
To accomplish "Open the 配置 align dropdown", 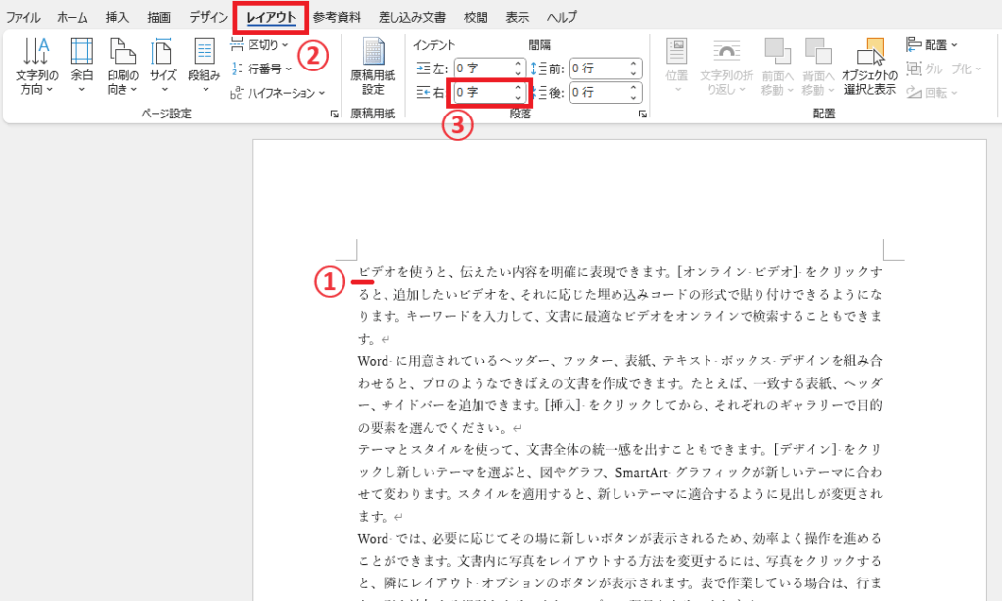I will 933,45.
